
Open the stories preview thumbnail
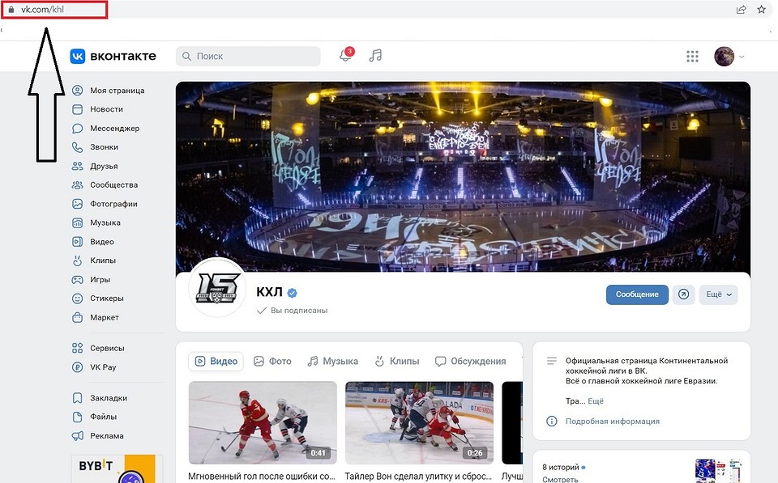(719, 471)
